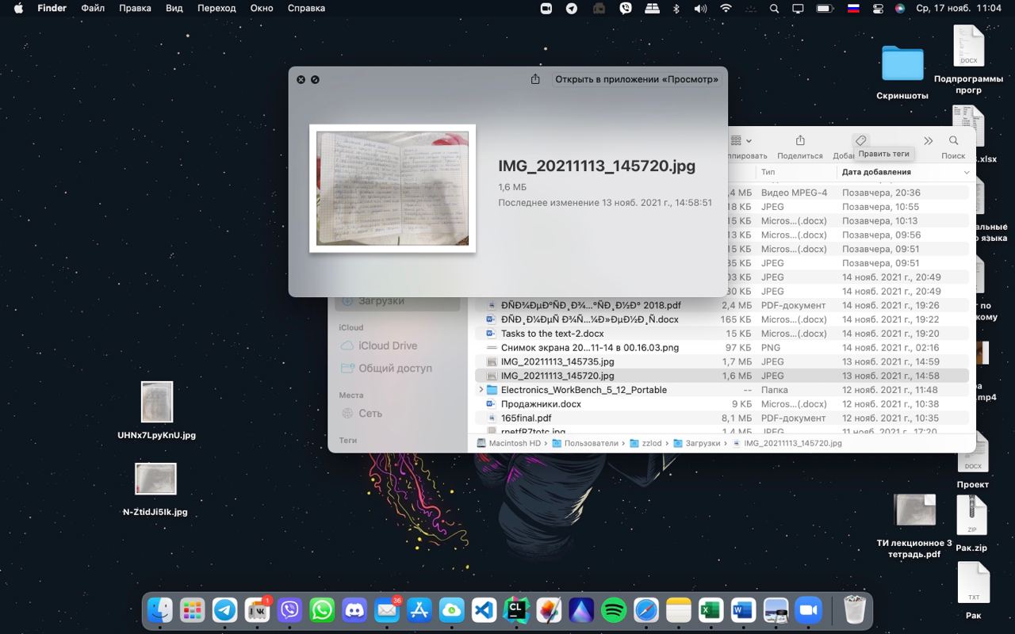Click «Загрузки» in the path bar
Viewport: 1015px width, 634px height.
[x=696, y=444]
